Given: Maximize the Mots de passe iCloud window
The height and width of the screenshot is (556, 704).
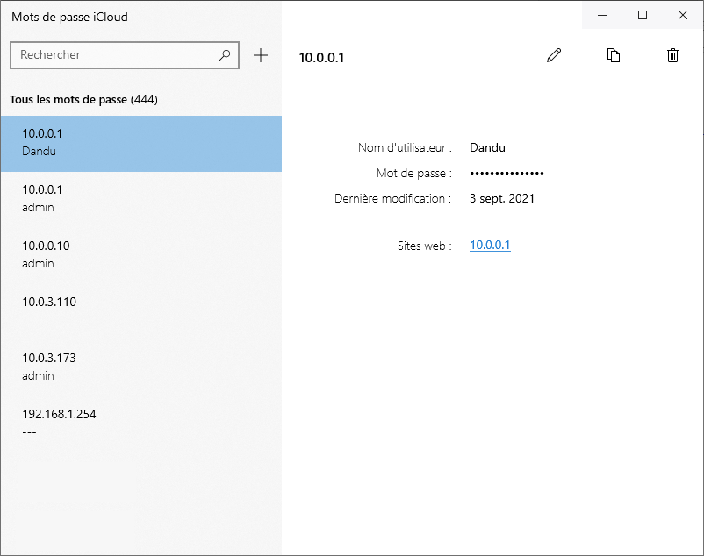Looking at the screenshot, I should 643,15.
